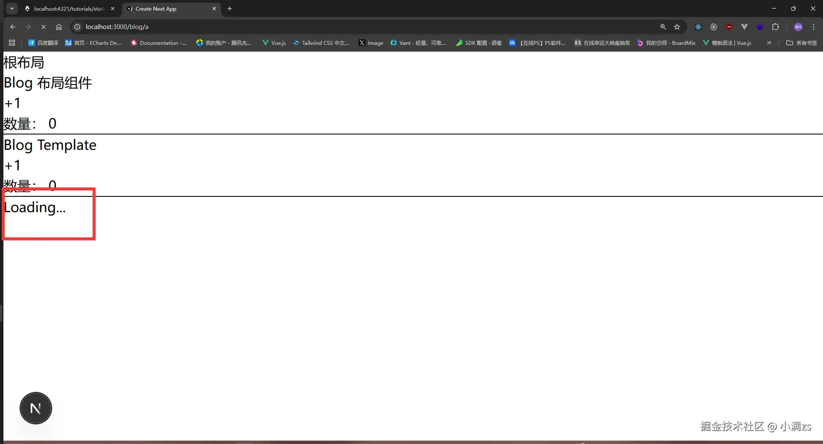Viewport: 823px width, 444px height.
Task: Open the Tailwind CSS 中文 bookmark
Action: pos(321,43)
